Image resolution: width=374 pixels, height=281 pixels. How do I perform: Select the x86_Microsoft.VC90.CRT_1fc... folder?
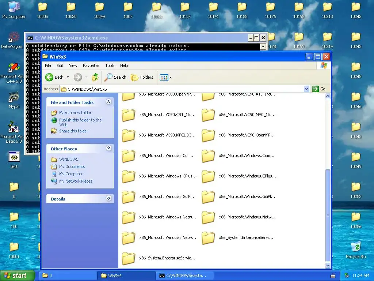coord(159,115)
